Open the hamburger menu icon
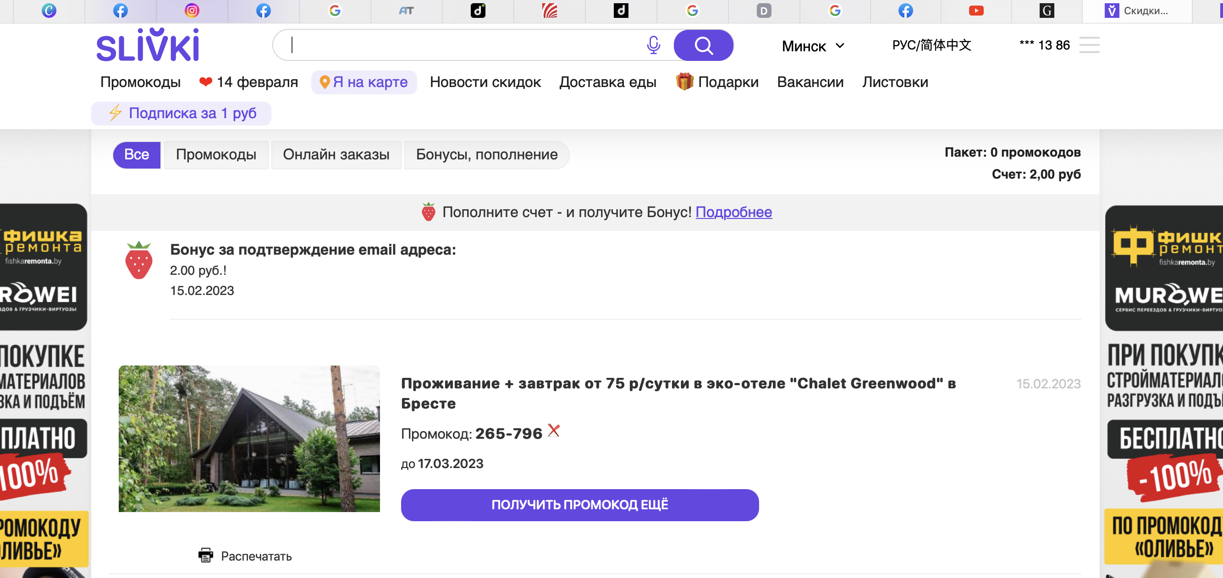The height and width of the screenshot is (578, 1223). coord(1089,45)
